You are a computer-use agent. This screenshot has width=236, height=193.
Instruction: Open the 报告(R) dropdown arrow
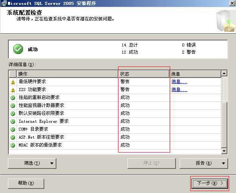pos(224,163)
